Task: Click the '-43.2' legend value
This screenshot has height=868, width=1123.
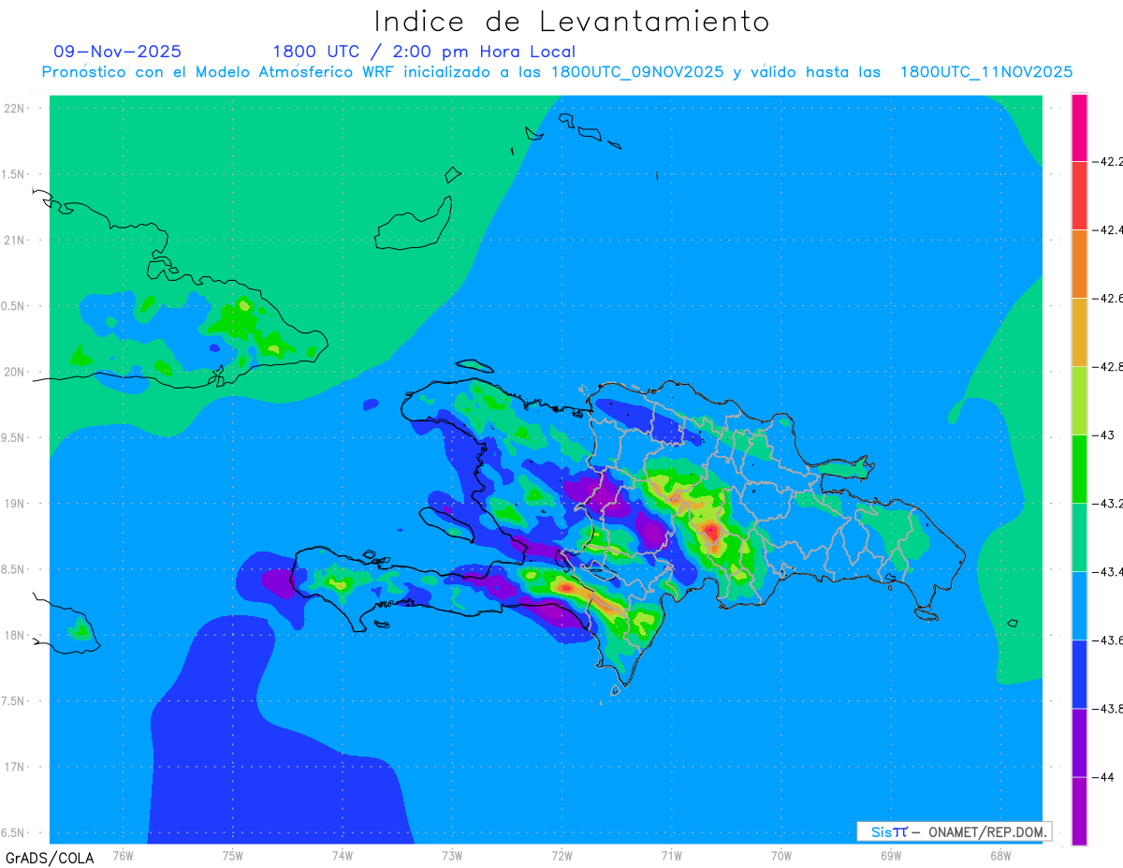Action: (1109, 503)
